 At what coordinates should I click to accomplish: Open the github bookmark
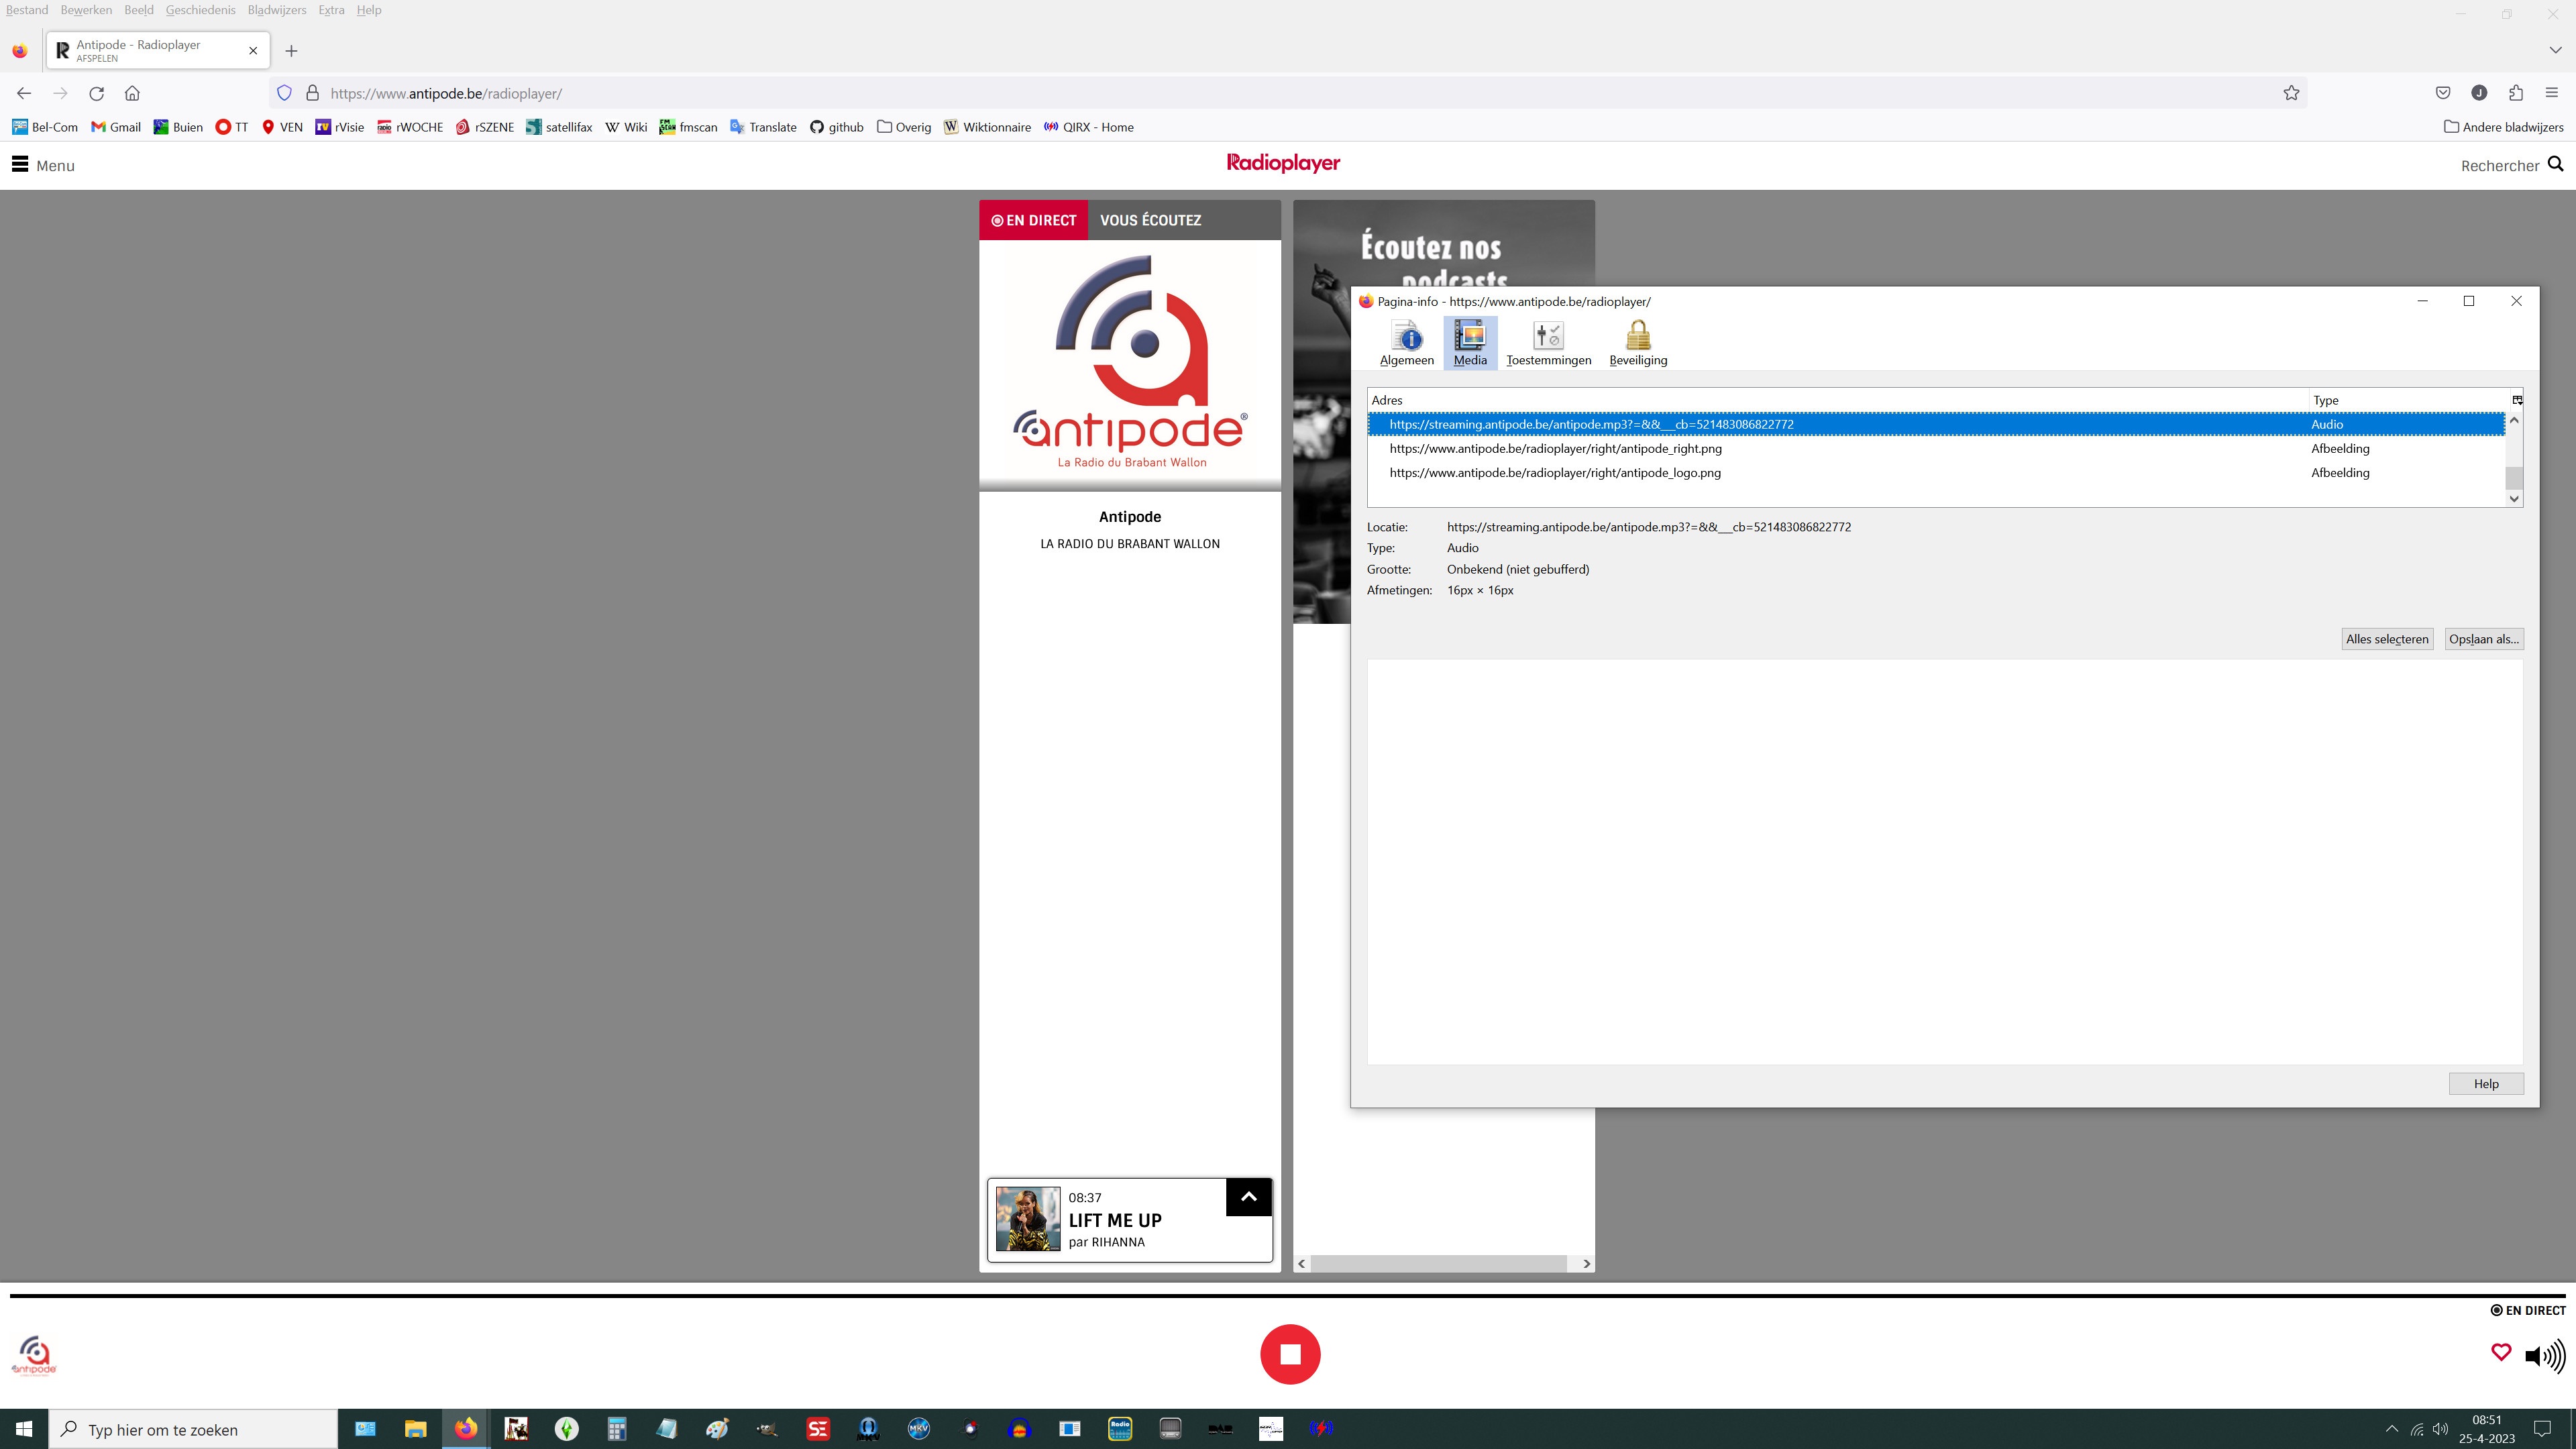(x=837, y=127)
